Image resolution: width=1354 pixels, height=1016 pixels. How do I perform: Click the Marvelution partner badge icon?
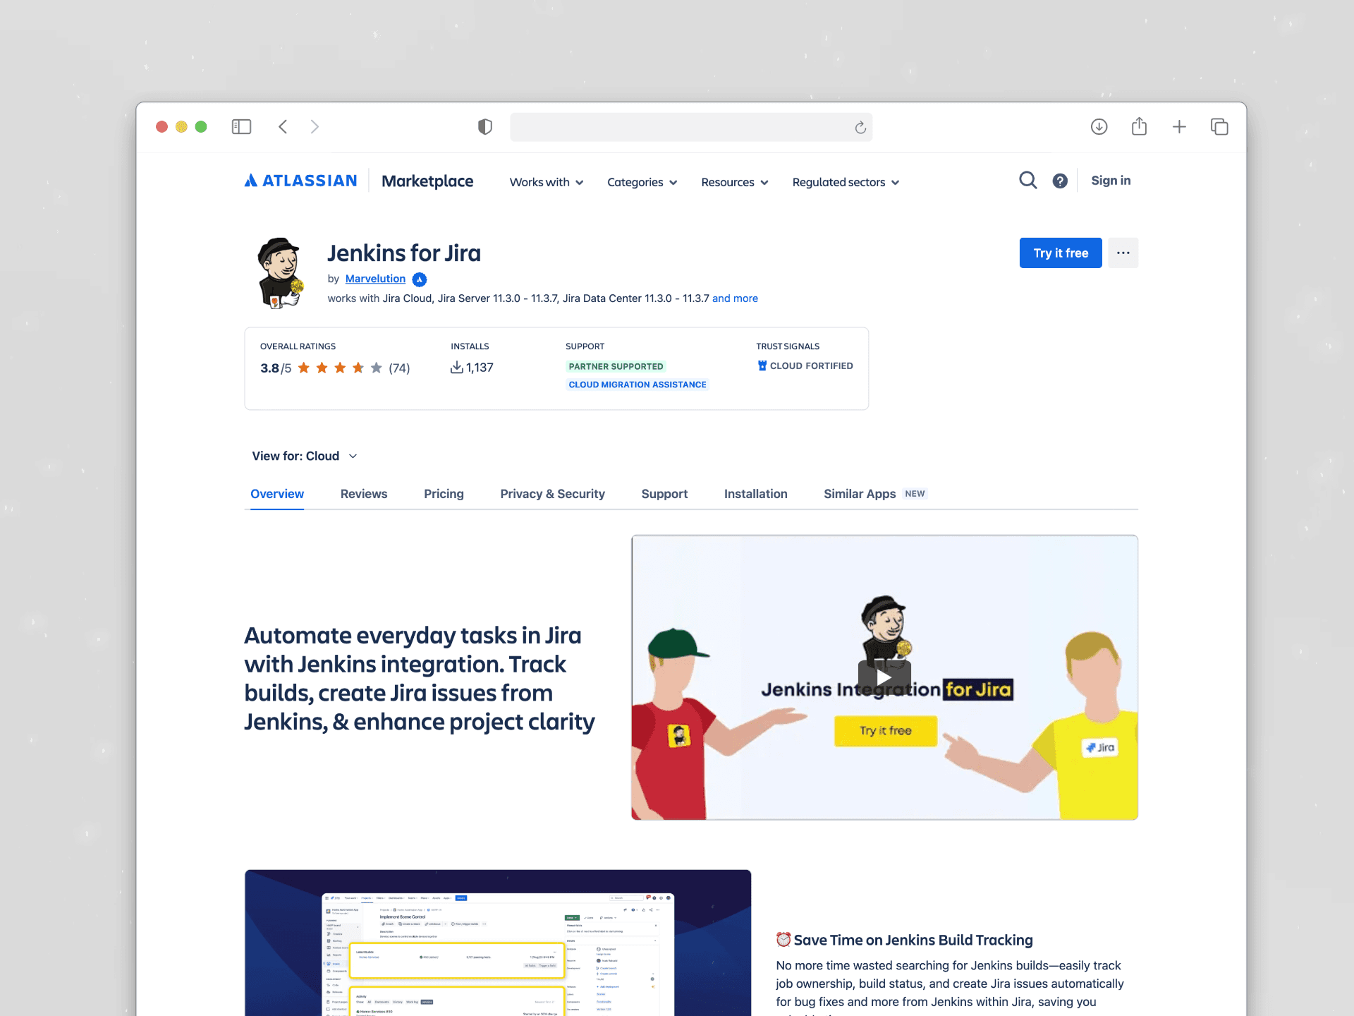click(419, 279)
